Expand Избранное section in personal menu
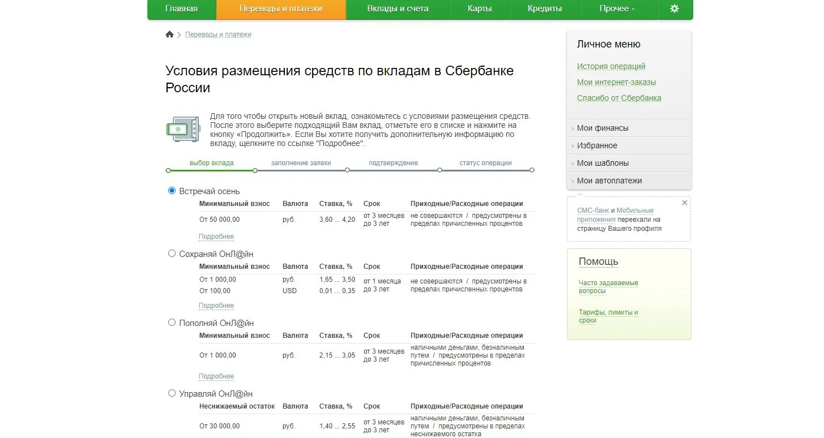 [x=629, y=145]
